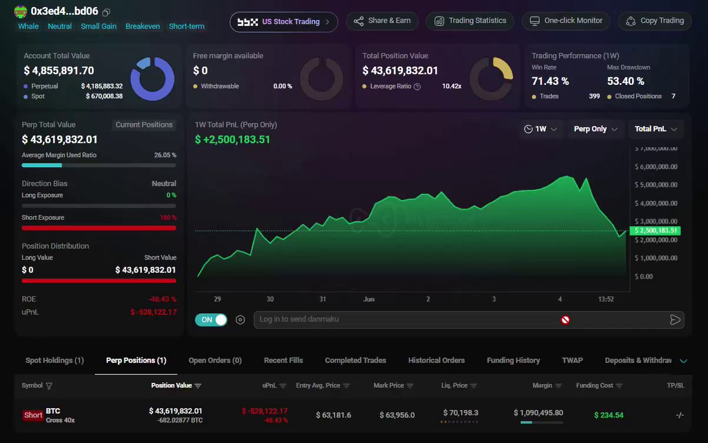Expand more tabs with the chevron
The image size is (708, 443).
coord(683,361)
